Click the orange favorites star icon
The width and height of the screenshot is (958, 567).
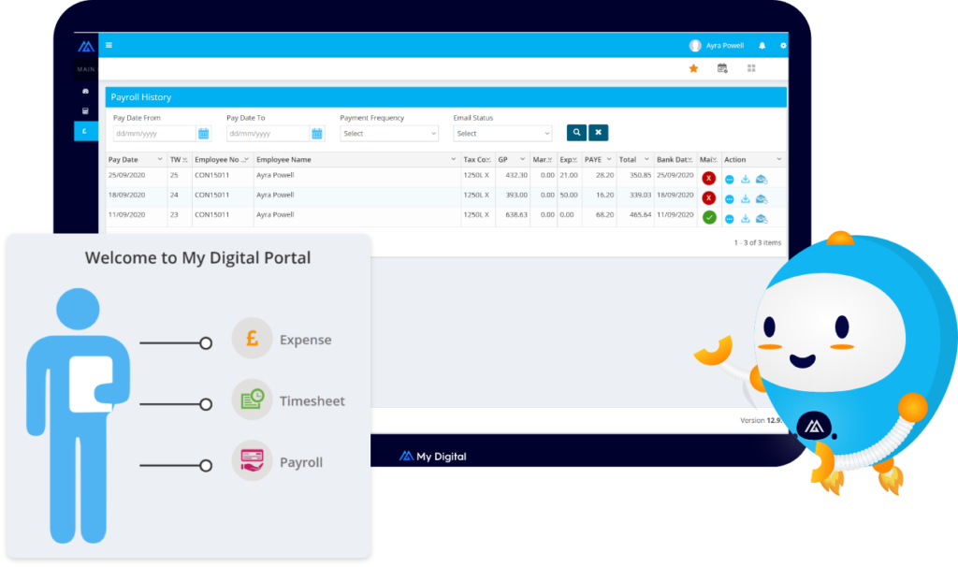coord(693,68)
